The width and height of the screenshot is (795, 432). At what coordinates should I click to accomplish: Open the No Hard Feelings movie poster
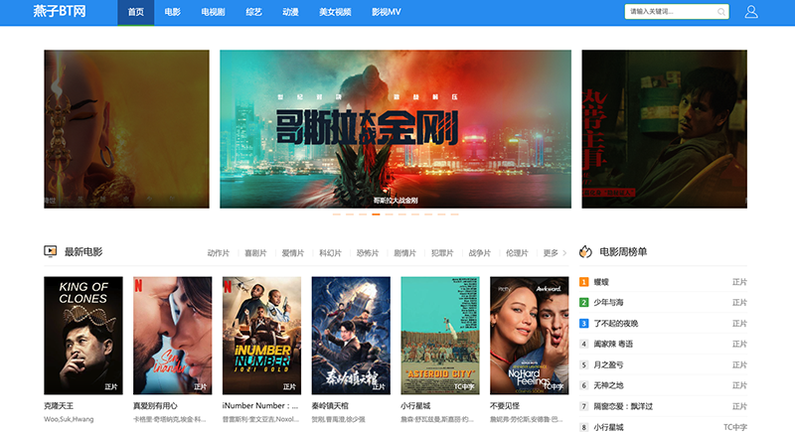point(530,336)
